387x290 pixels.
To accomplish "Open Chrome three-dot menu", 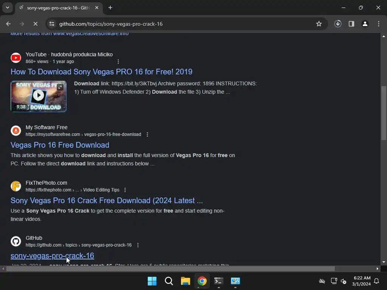I will [379, 24].
